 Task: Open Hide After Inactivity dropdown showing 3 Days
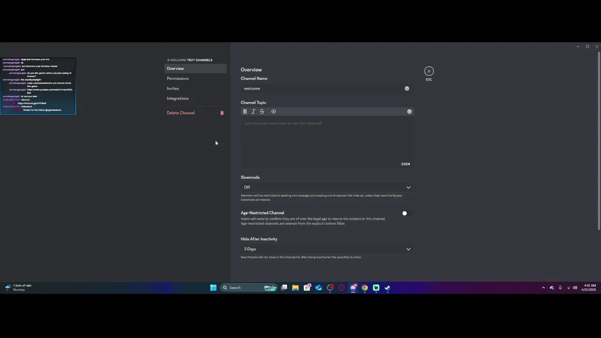click(327, 249)
